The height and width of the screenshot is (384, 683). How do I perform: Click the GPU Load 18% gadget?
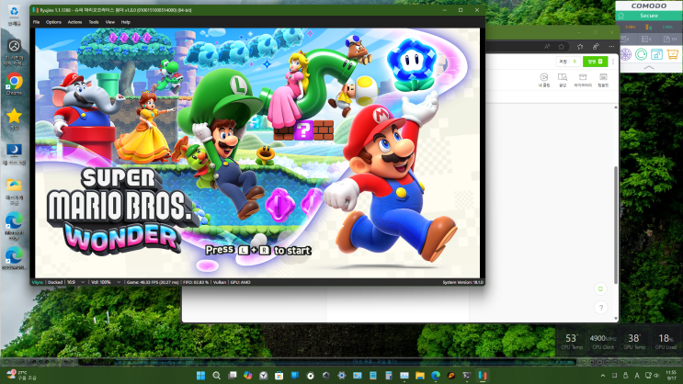(x=666, y=341)
